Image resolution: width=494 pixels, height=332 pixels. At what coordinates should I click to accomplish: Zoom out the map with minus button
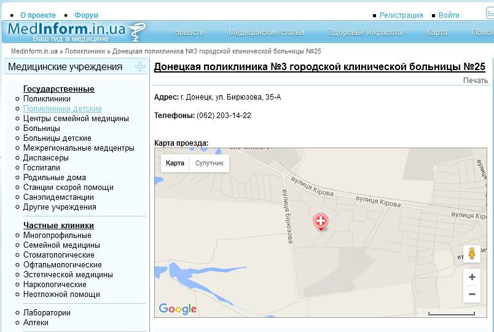471,294
